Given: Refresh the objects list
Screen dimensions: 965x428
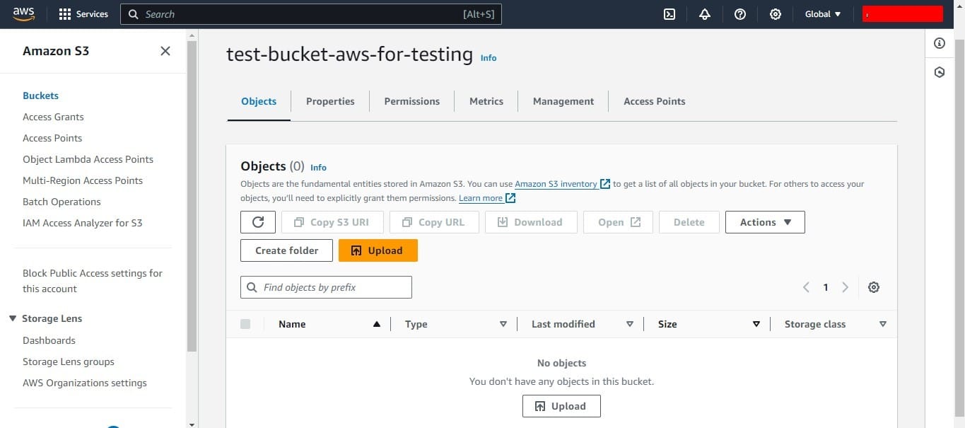Looking at the screenshot, I should tap(258, 222).
